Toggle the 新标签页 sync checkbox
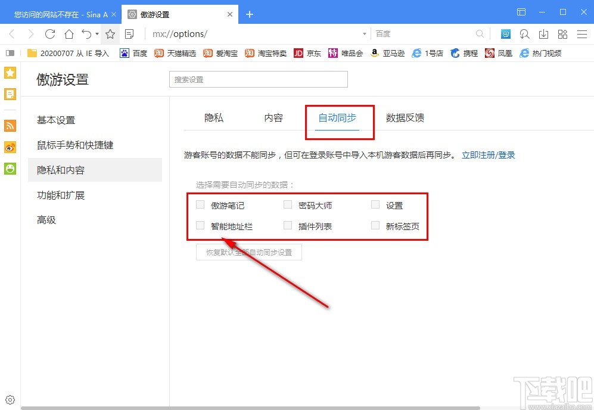The image size is (594, 410). click(x=375, y=225)
